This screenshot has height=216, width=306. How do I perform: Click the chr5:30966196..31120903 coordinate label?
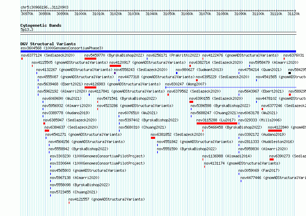click(44, 7)
